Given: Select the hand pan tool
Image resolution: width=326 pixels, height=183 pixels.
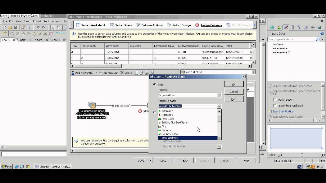Looking at the screenshot, I should pos(59,27).
